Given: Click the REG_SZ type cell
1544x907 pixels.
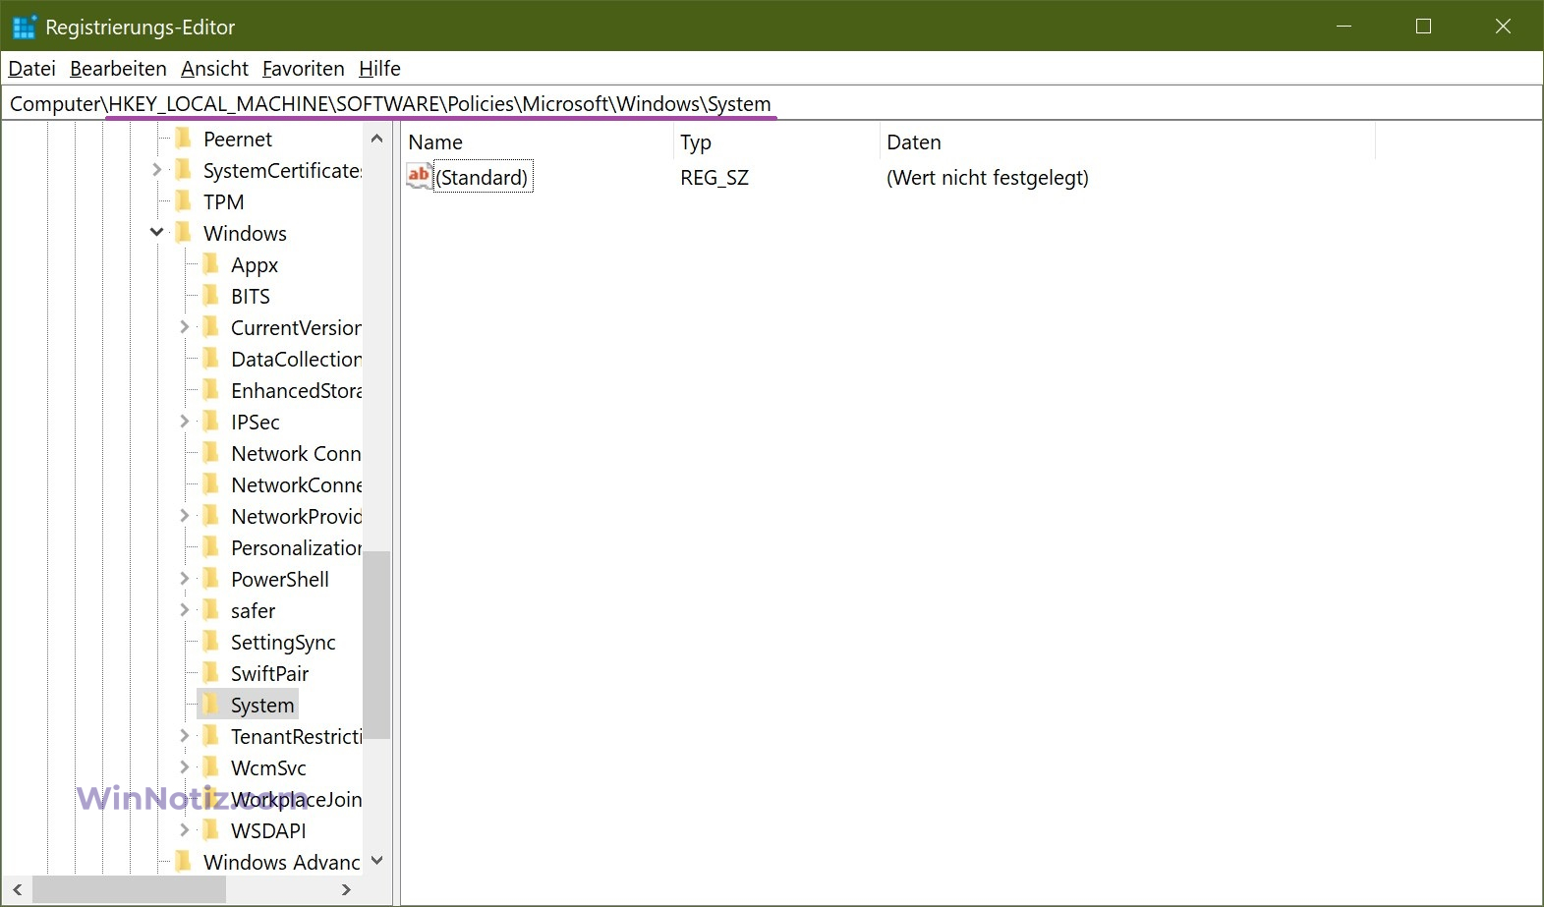Looking at the screenshot, I should tap(715, 177).
